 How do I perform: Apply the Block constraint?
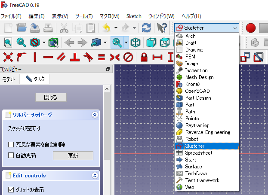point(128,57)
